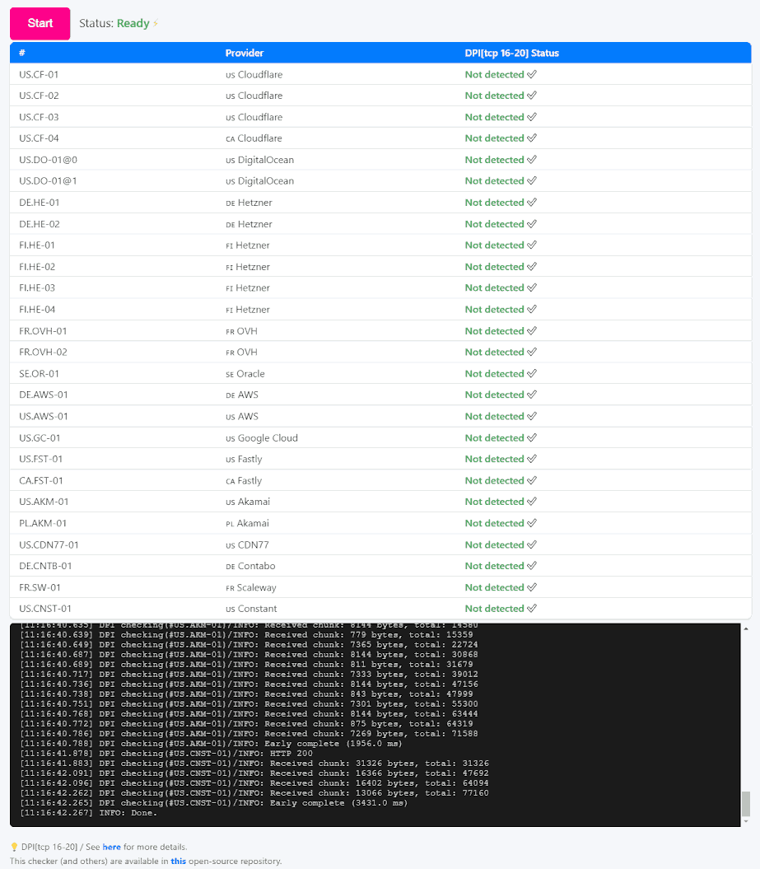Image resolution: width=760 pixels, height=869 pixels.
Task: Click the check mark icon in FI.HE-02 row
Action: pyautogui.click(x=532, y=267)
